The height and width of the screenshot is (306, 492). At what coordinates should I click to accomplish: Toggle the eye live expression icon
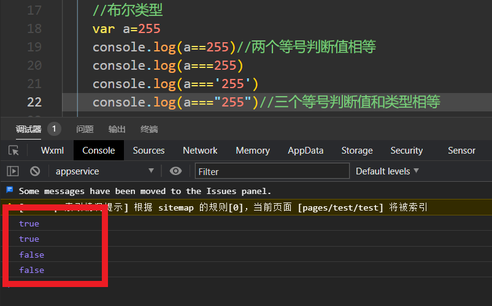tap(175, 171)
